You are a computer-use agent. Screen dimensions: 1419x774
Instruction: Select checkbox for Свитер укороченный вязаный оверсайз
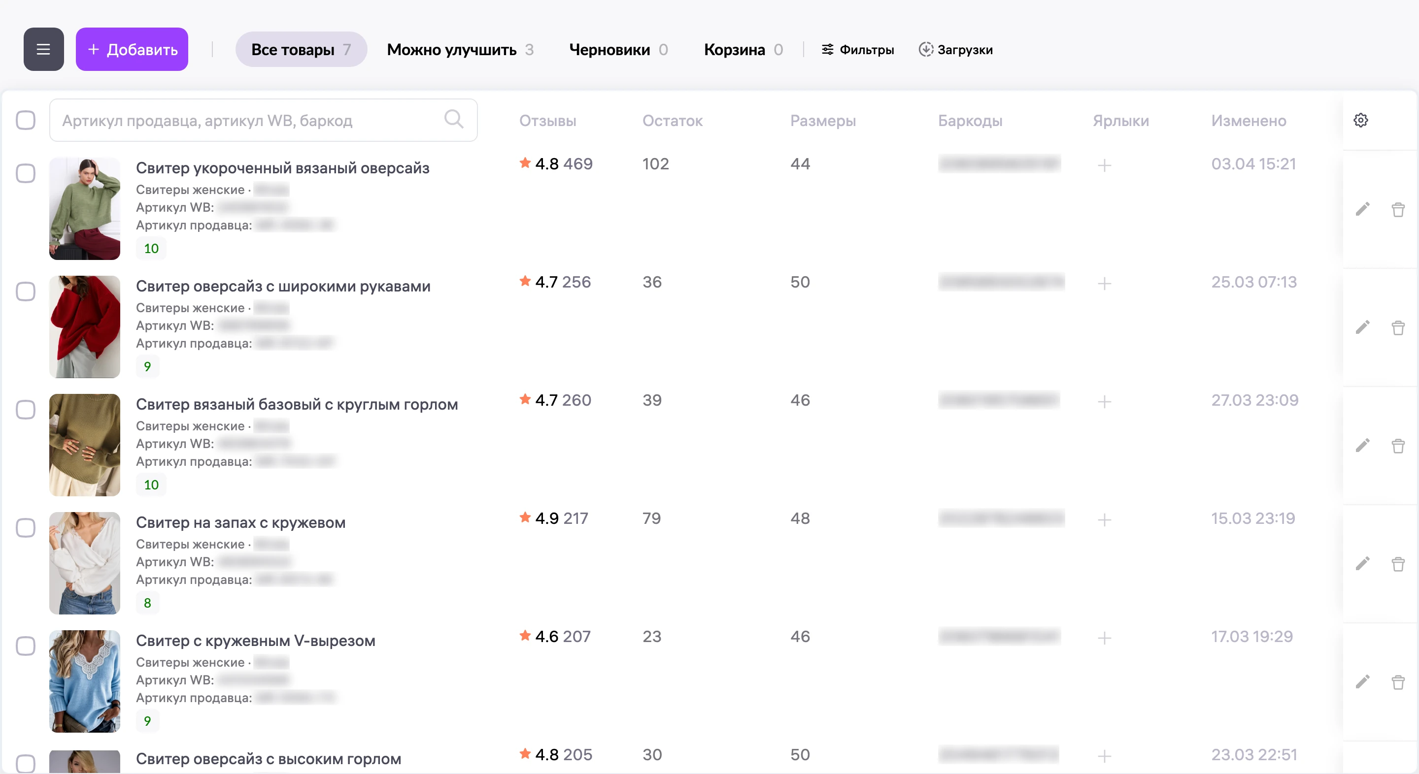(x=25, y=173)
